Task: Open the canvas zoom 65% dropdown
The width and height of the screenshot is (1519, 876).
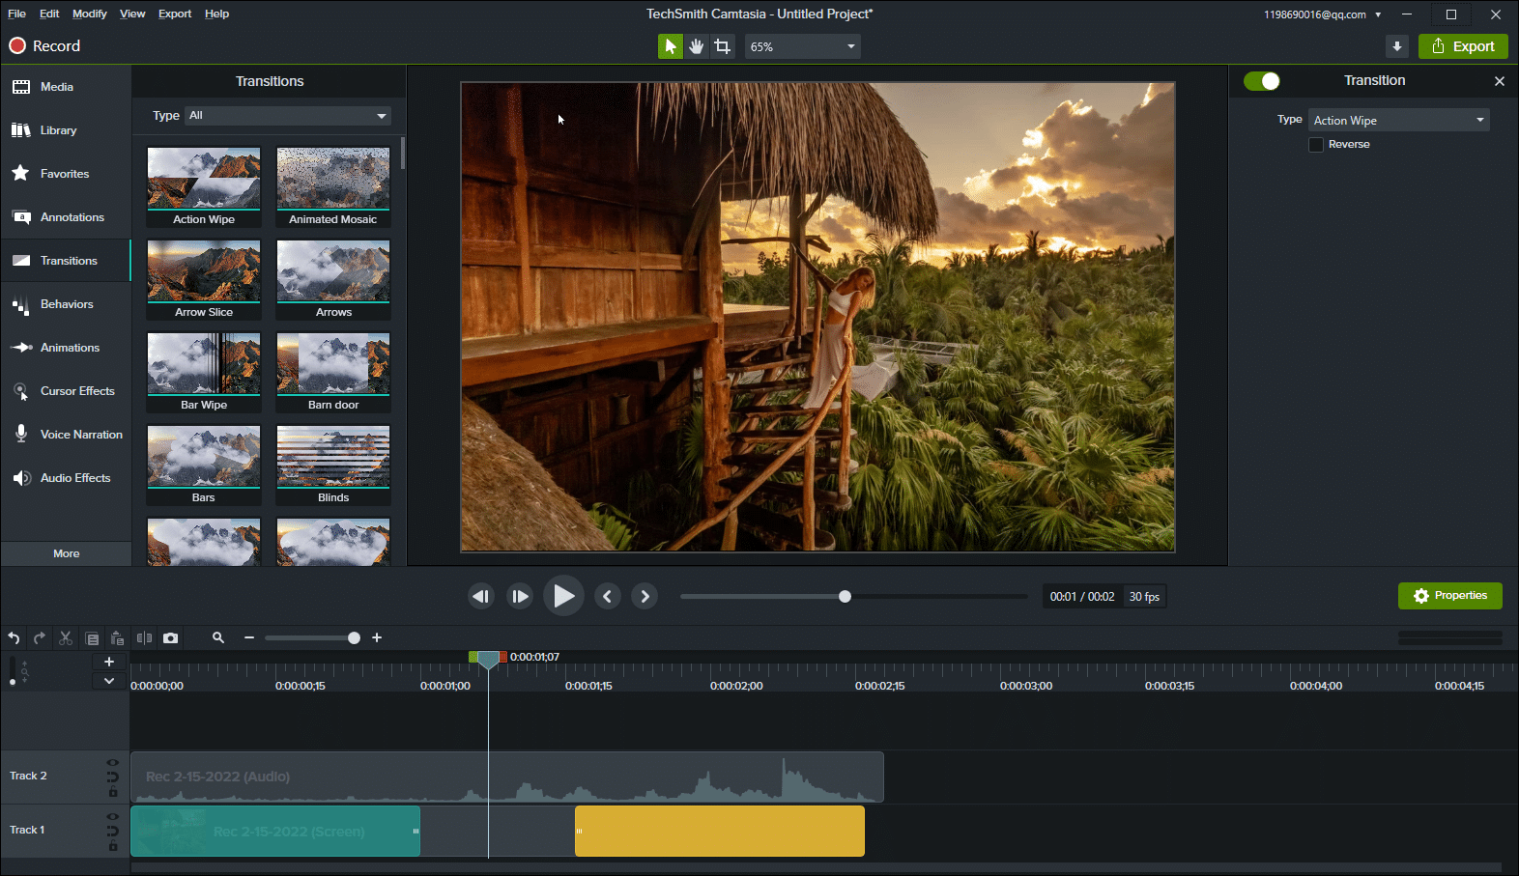Action: pyautogui.click(x=802, y=46)
